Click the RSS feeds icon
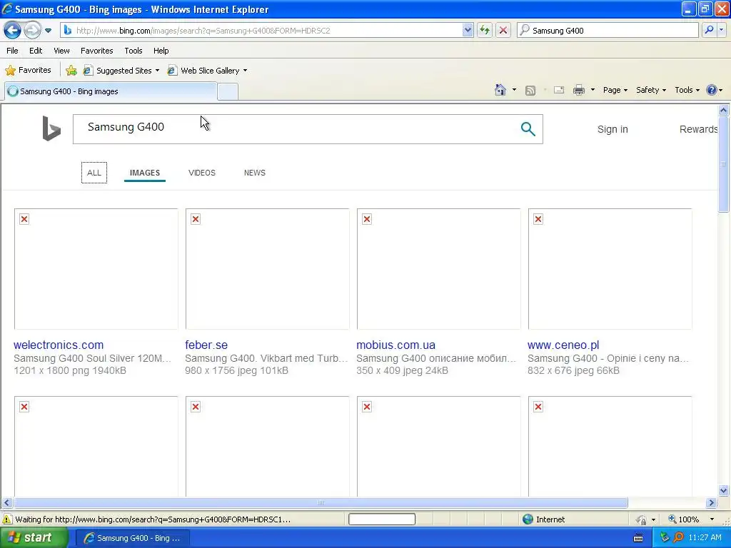The width and height of the screenshot is (731, 548). (x=530, y=91)
